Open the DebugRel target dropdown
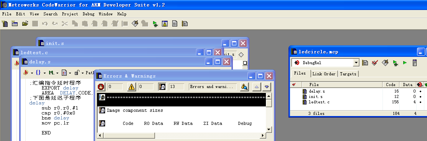427x141 pixels. pyautogui.click(x=356, y=63)
